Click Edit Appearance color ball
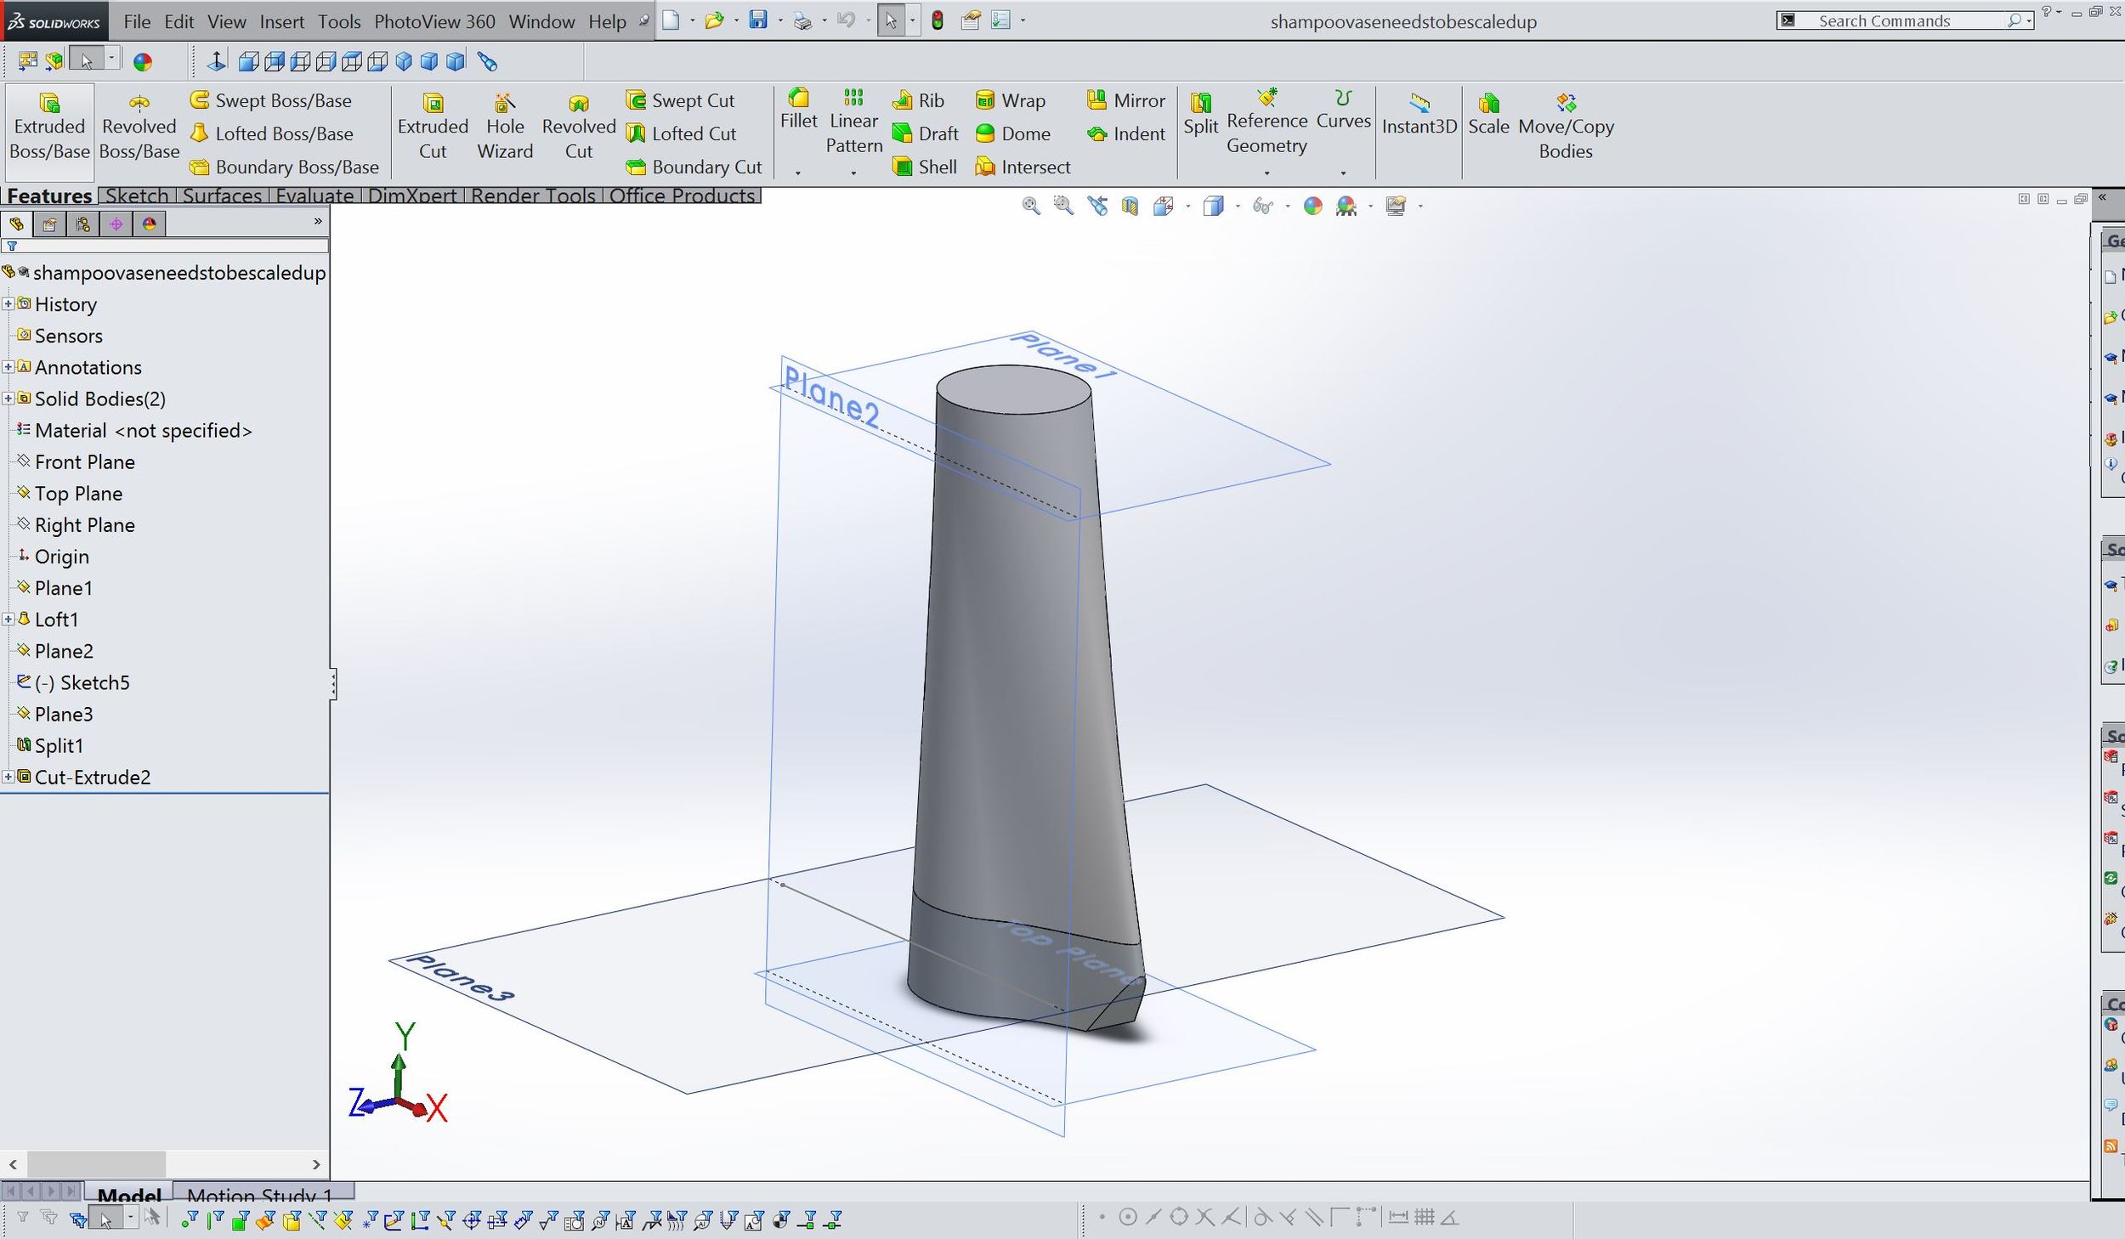Image resolution: width=2125 pixels, height=1239 pixels. point(143,61)
